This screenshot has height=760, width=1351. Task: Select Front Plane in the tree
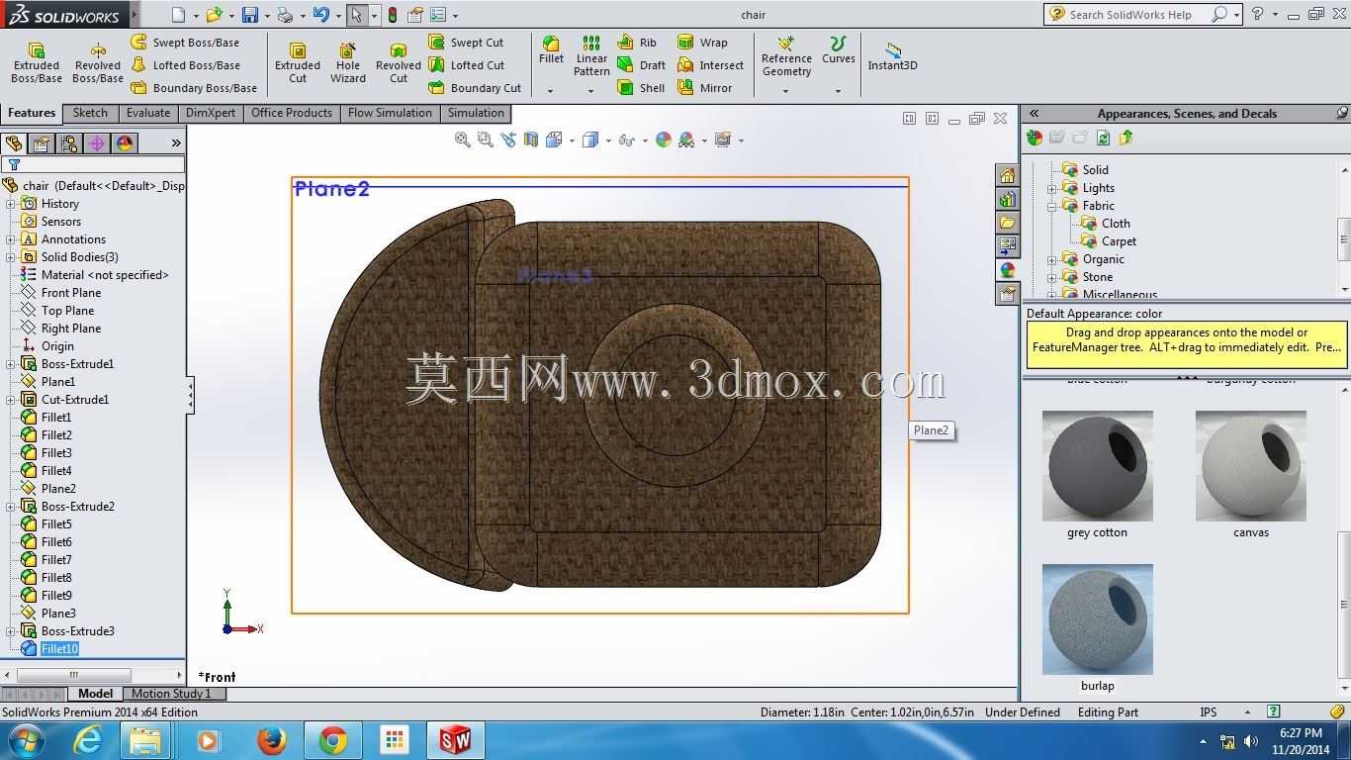click(x=61, y=293)
